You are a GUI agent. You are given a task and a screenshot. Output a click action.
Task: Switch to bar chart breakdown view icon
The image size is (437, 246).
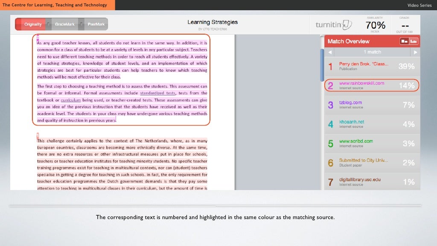(414, 41)
